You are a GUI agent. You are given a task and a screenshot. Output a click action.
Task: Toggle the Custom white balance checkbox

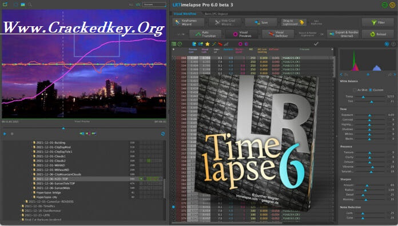[371, 90]
